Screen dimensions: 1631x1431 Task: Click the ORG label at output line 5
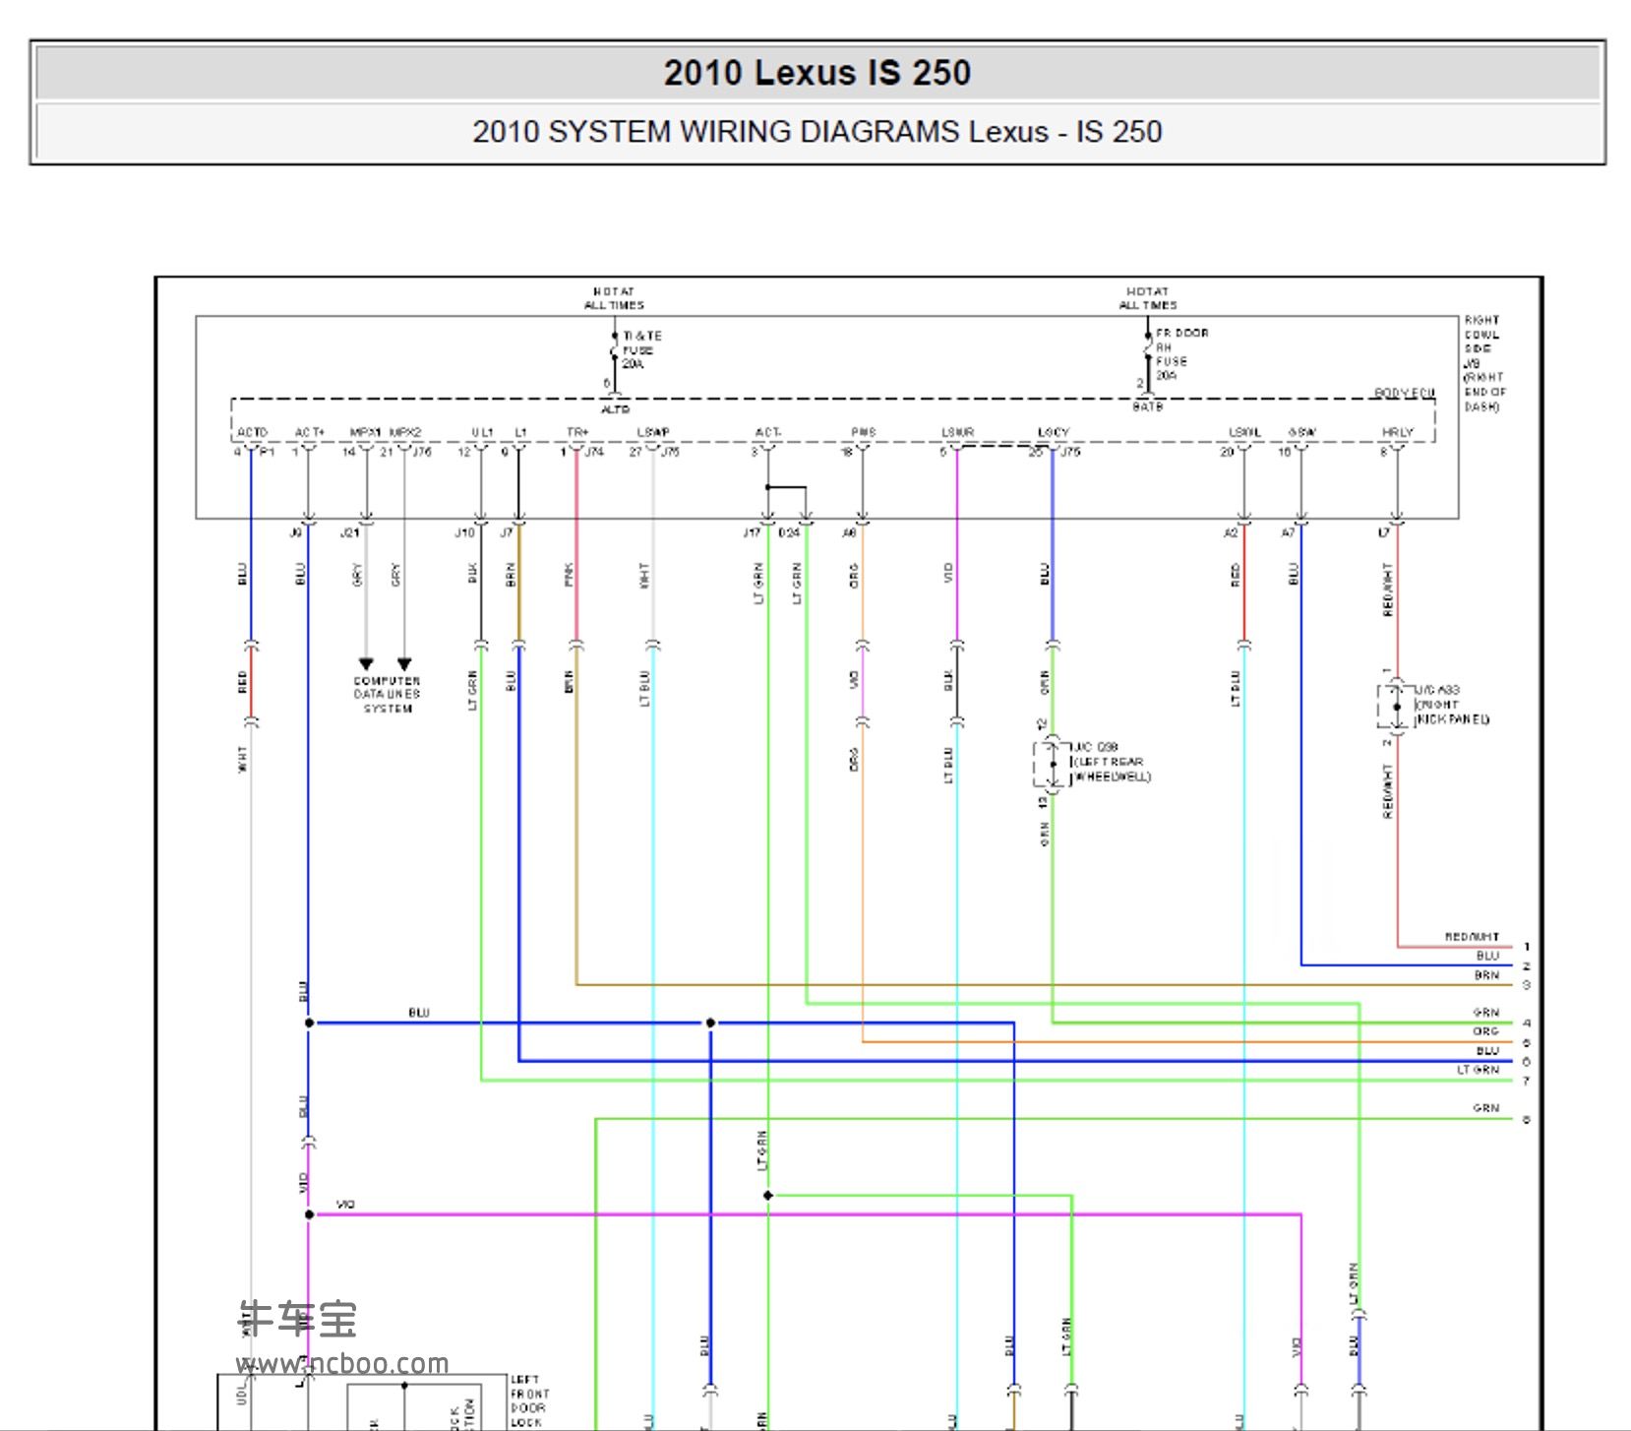click(x=1485, y=1031)
